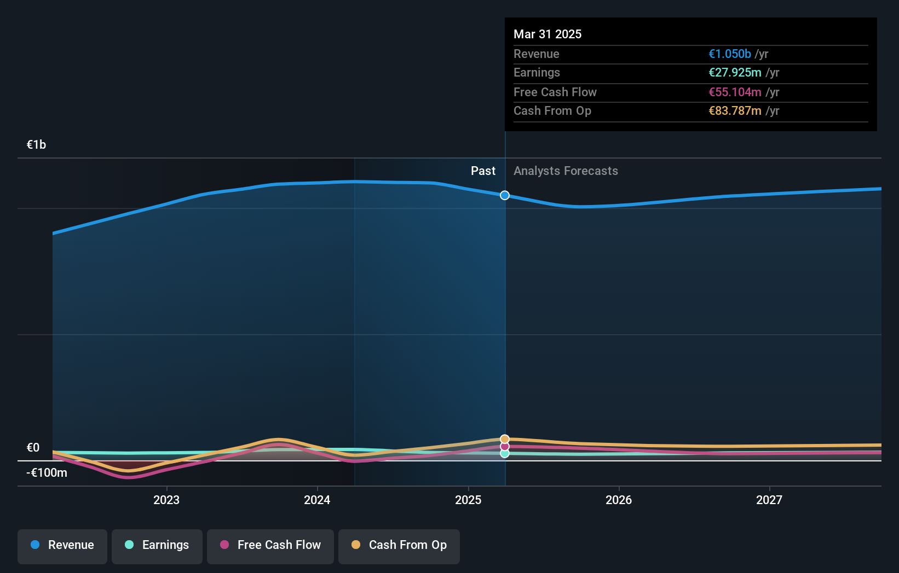Select the 2027 x-axis label
This screenshot has width=899, height=573.
pos(769,500)
